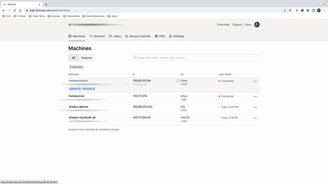
Task: Open the three-dot menu for shadys-iphone
Action: pyautogui.click(x=255, y=107)
